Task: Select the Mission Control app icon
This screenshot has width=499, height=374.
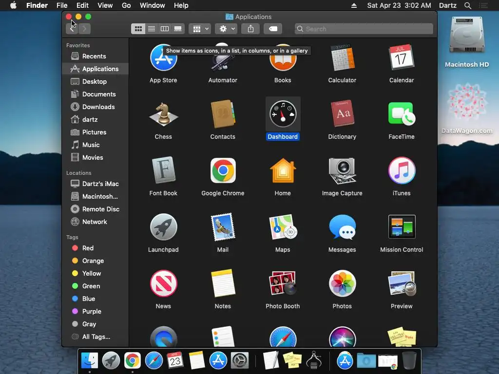Action: pyautogui.click(x=402, y=227)
